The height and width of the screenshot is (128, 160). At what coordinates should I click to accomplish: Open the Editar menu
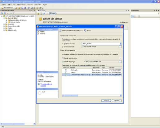pos(10,5)
